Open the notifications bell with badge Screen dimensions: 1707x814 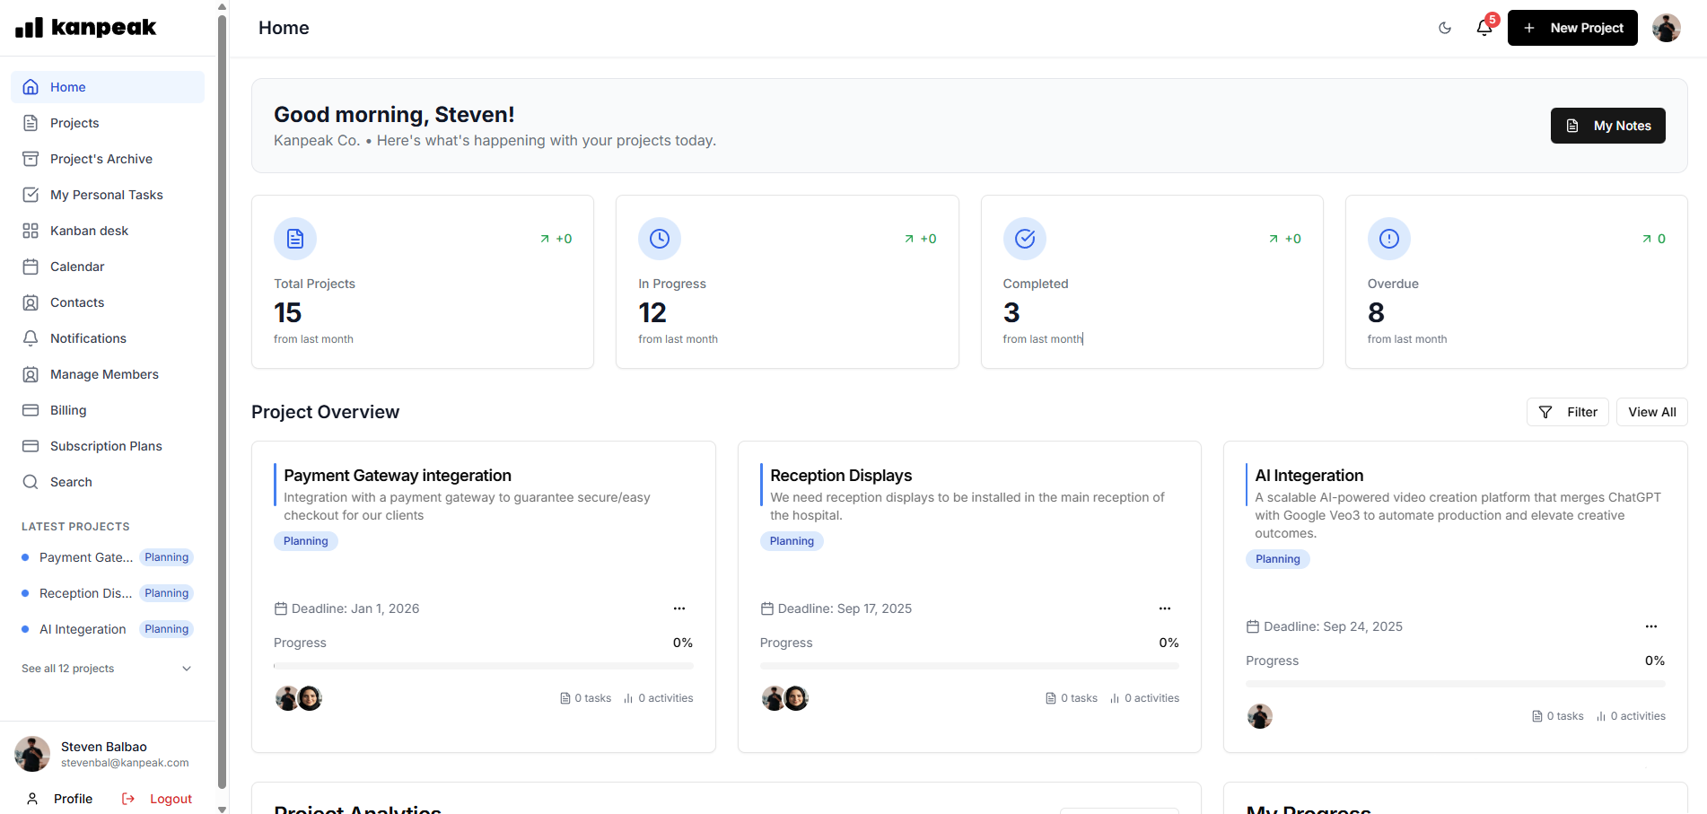pyautogui.click(x=1484, y=28)
